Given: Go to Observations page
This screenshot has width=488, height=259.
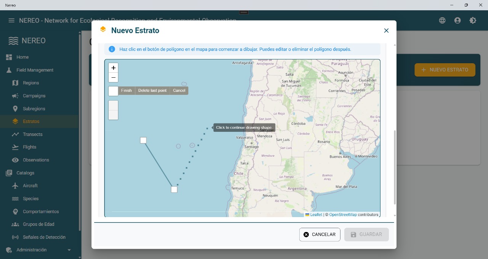Looking at the screenshot, I should (x=36, y=160).
